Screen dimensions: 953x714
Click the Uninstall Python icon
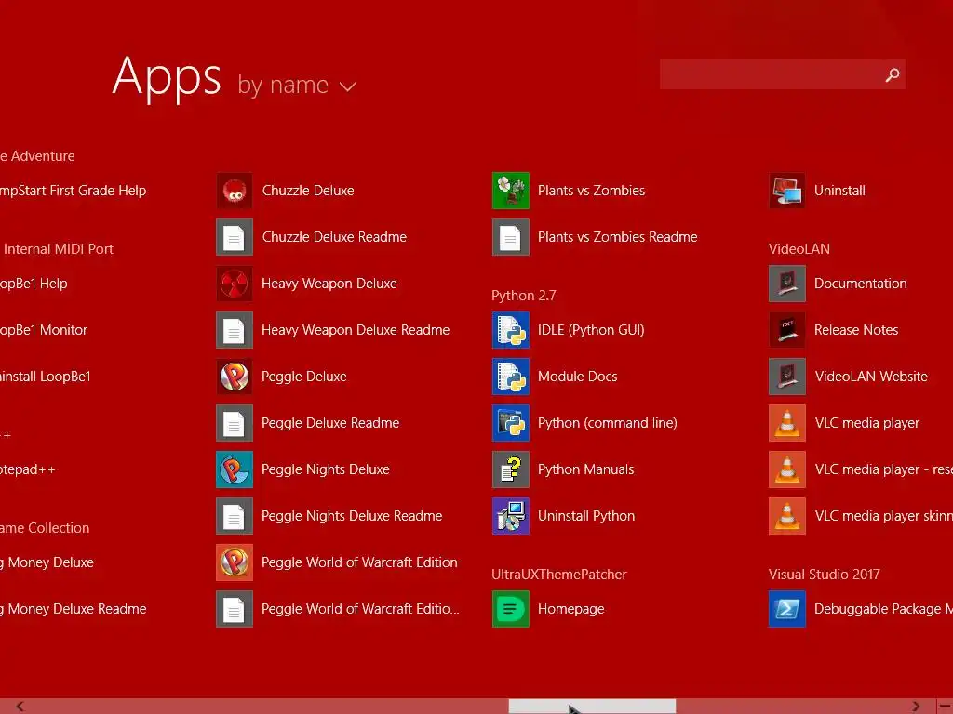[511, 516]
